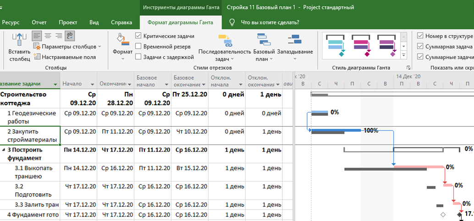
Task: Open the Ресурс ribbon tab
Action: 11,22
